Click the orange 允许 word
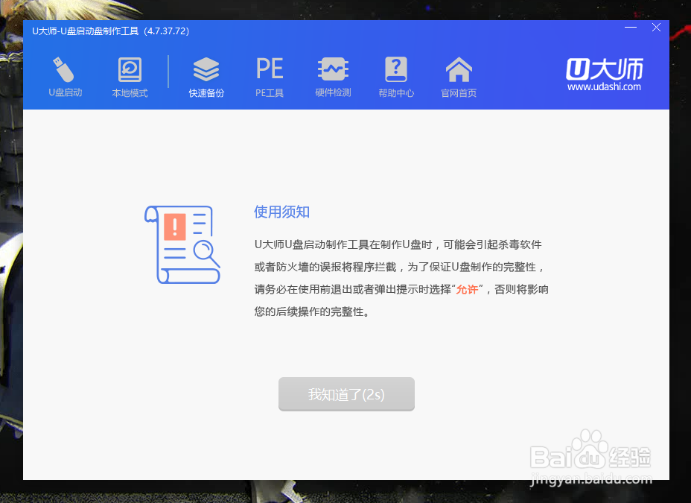 coord(467,290)
